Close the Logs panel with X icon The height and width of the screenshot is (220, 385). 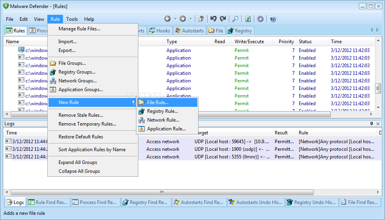point(378,124)
